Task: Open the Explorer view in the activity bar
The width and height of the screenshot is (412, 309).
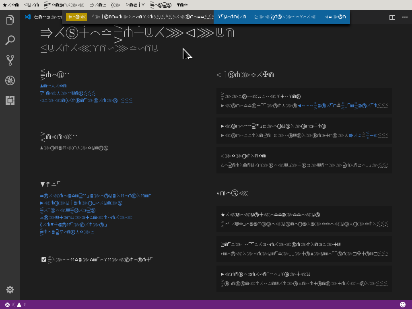Action: (x=10, y=20)
